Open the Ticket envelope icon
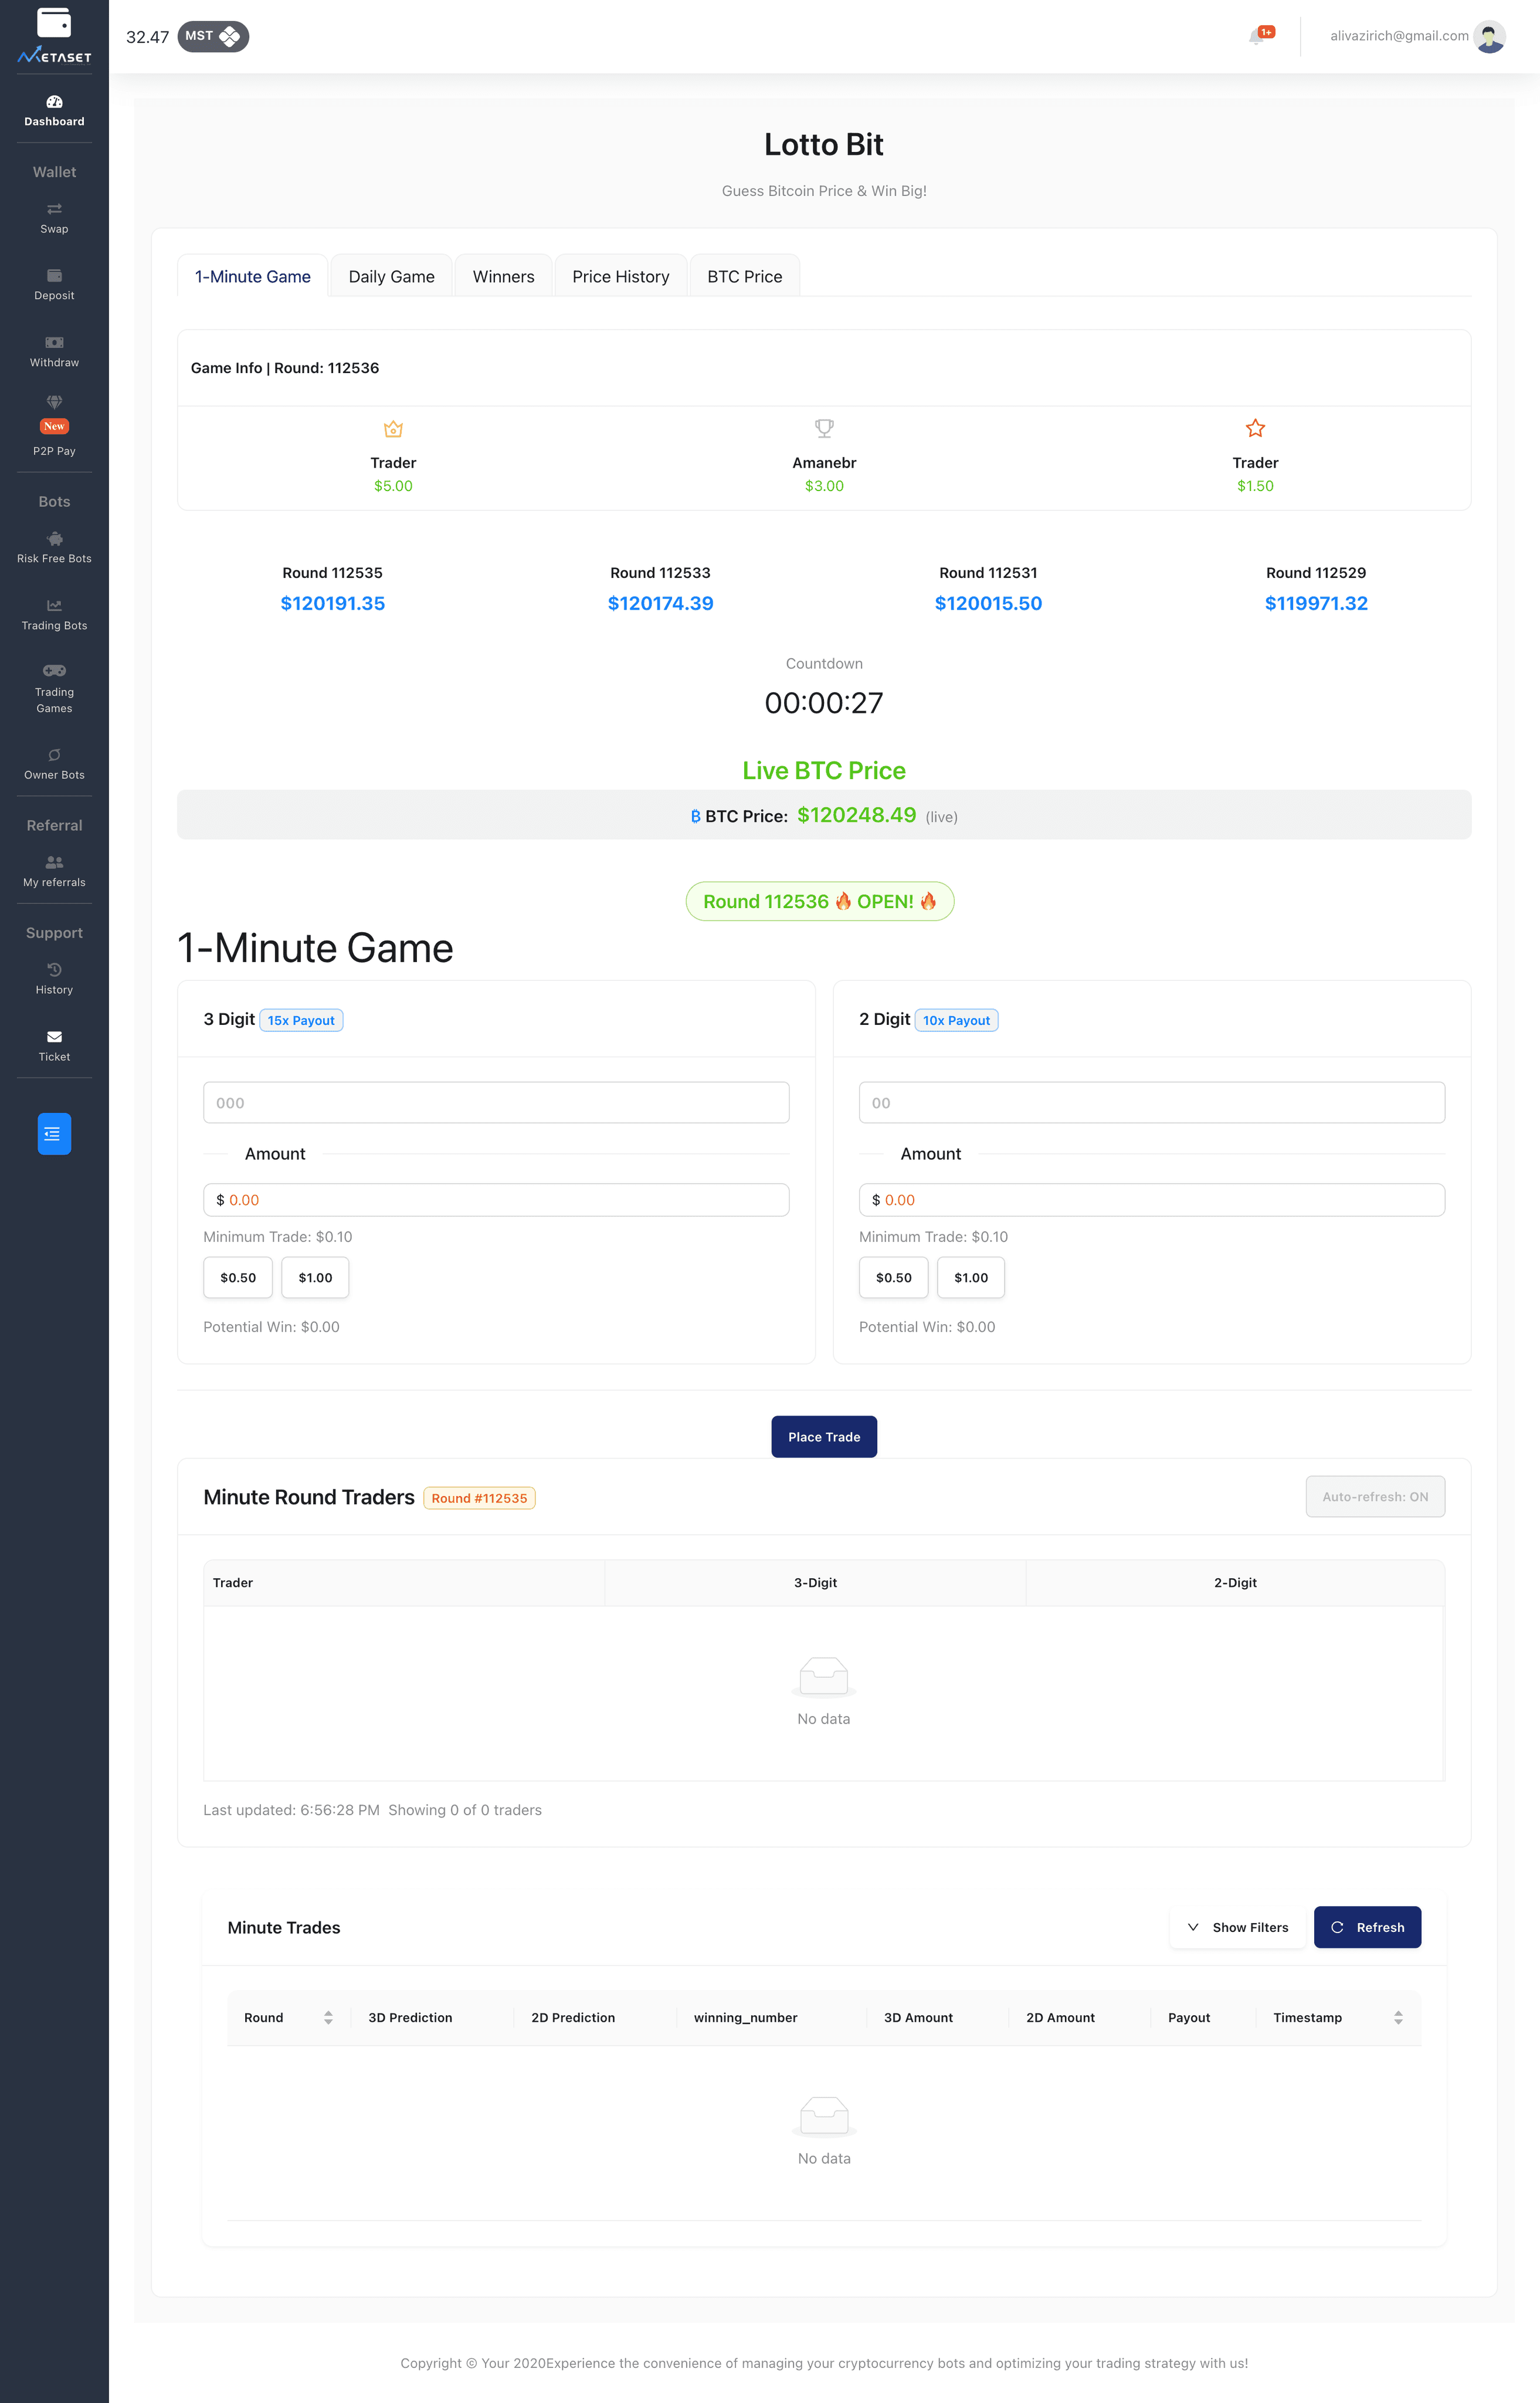This screenshot has height=2403, width=1540. tap(54, 1037)
